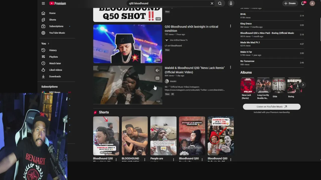Click the Shorts section icon
Screen dimensions: 321x180
tap(95, 112)
